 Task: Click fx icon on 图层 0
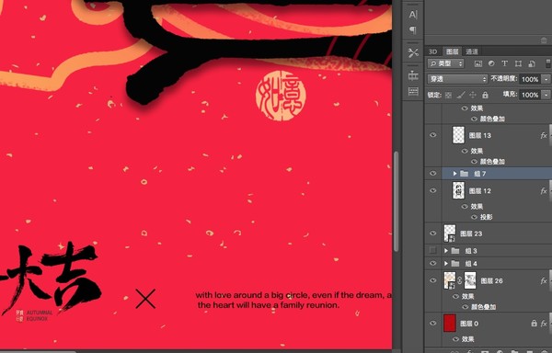click(545, 324)
